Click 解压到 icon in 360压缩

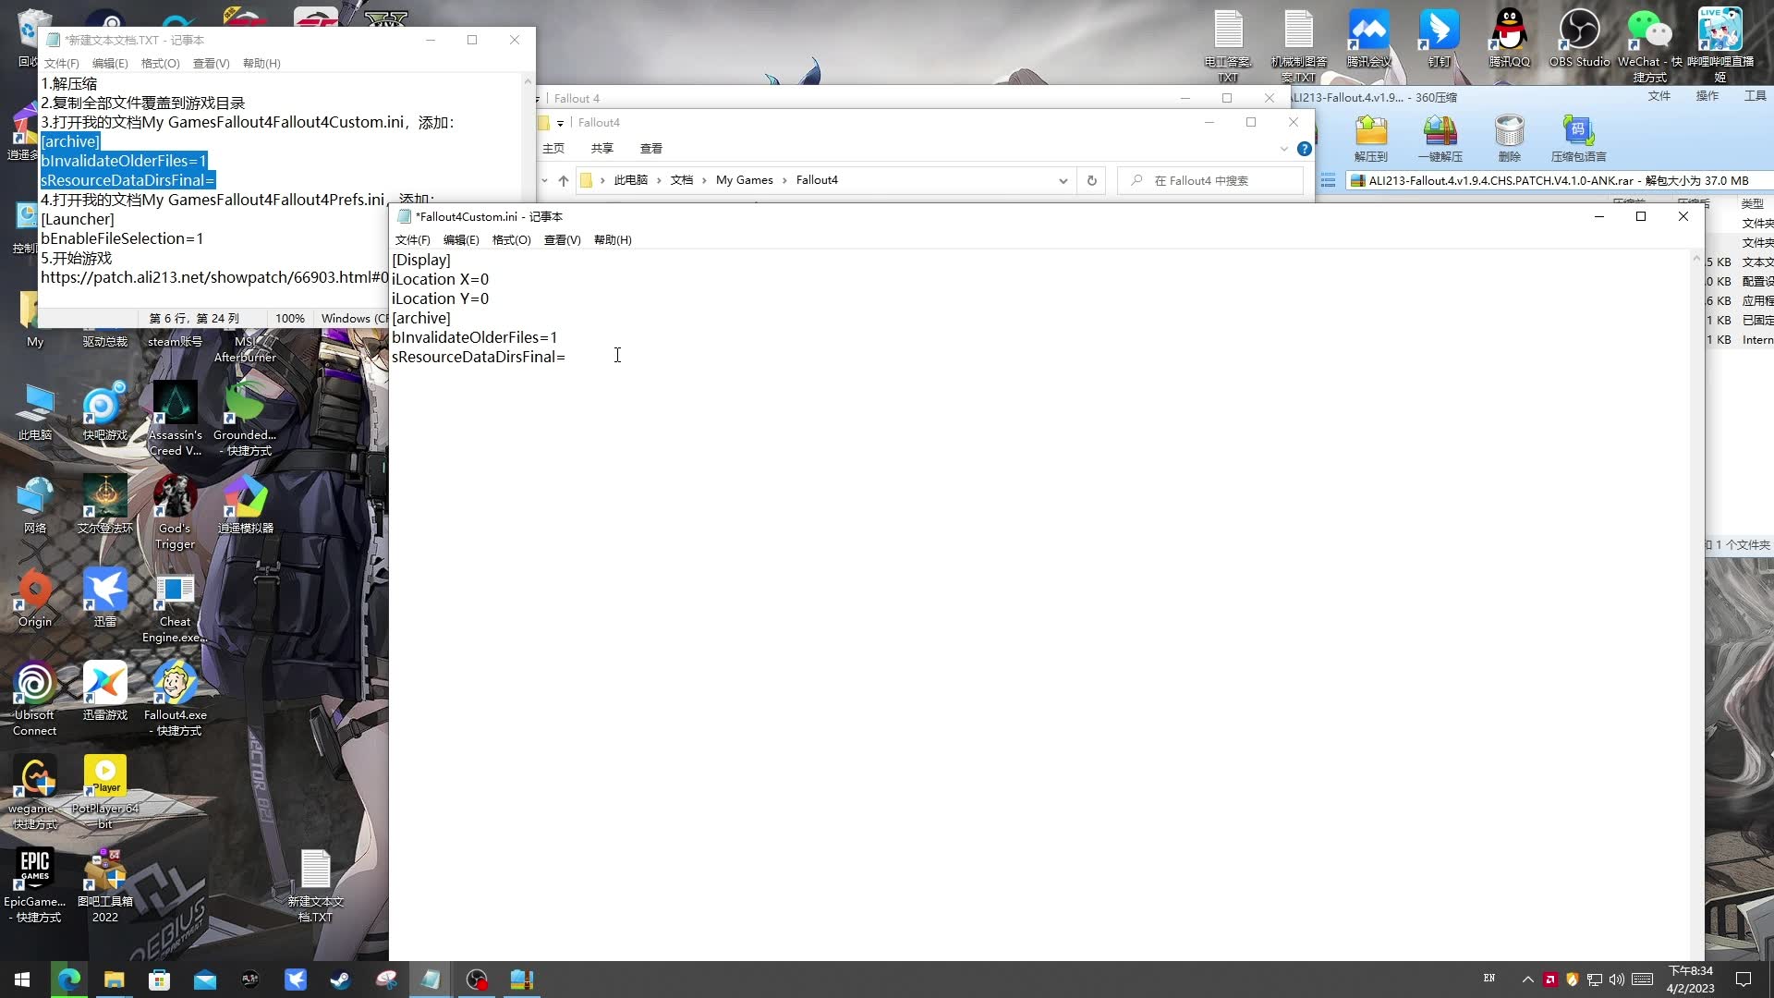(x=1371, y=139)
